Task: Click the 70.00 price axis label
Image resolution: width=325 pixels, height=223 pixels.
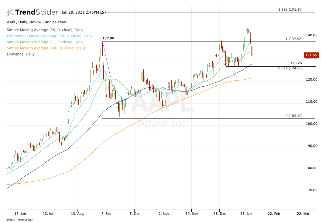Action: pos(313,190)
